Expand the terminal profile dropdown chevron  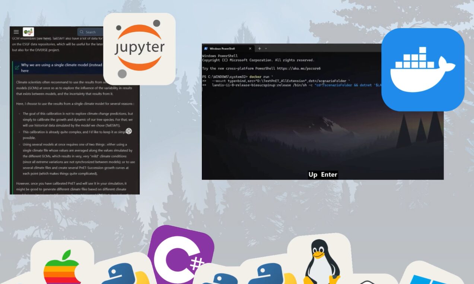(x=266, y=48)
